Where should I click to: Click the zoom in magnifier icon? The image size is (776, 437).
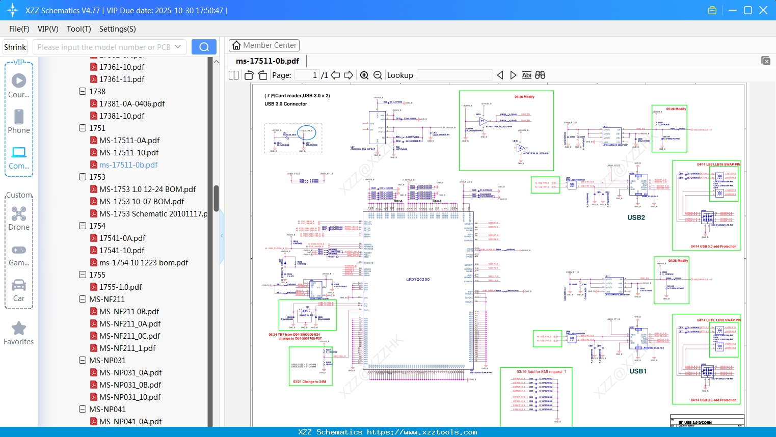tap(364, 75)
